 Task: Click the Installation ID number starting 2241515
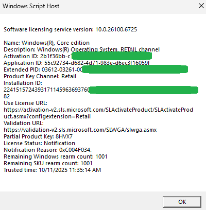click(101, 90)
